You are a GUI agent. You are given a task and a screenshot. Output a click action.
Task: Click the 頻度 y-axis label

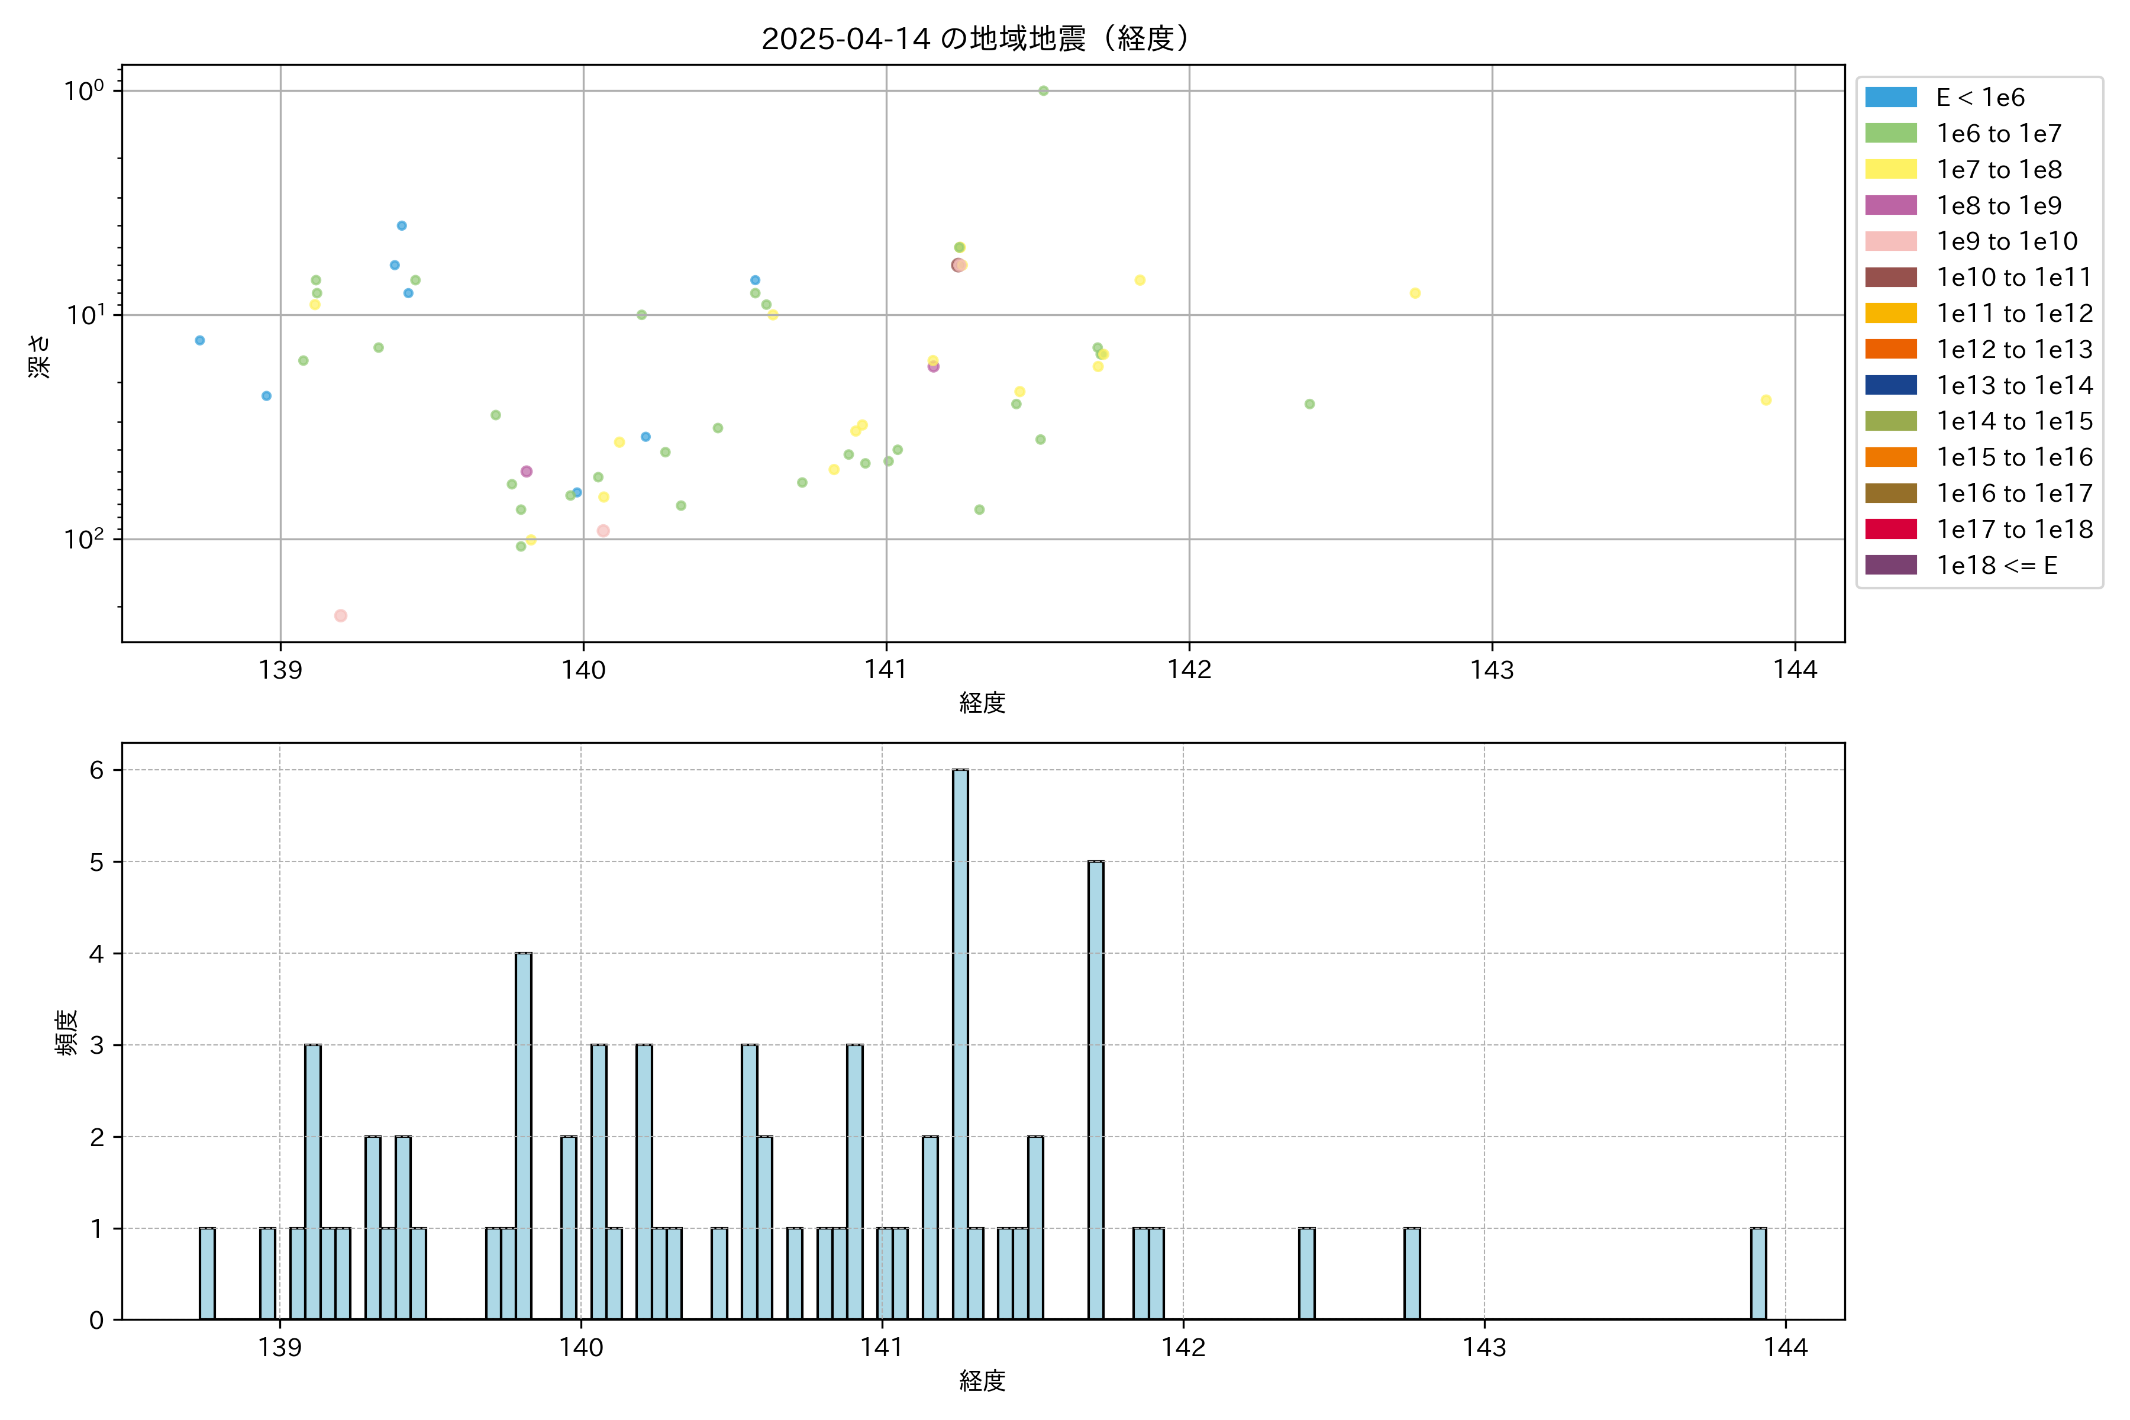[66, 1032]
